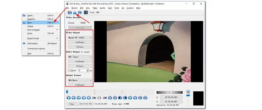Open the View menu
This screenshot has width=262, height=110.
pos(88,8)
